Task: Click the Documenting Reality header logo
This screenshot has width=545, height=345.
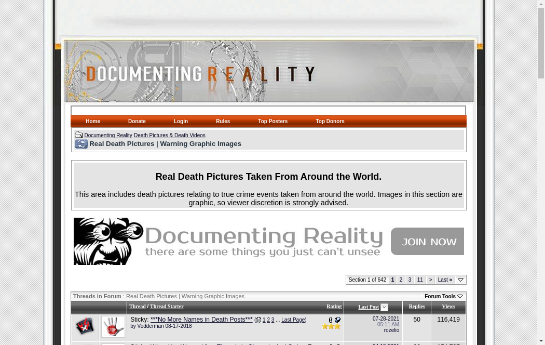Action: pos(201,74)
